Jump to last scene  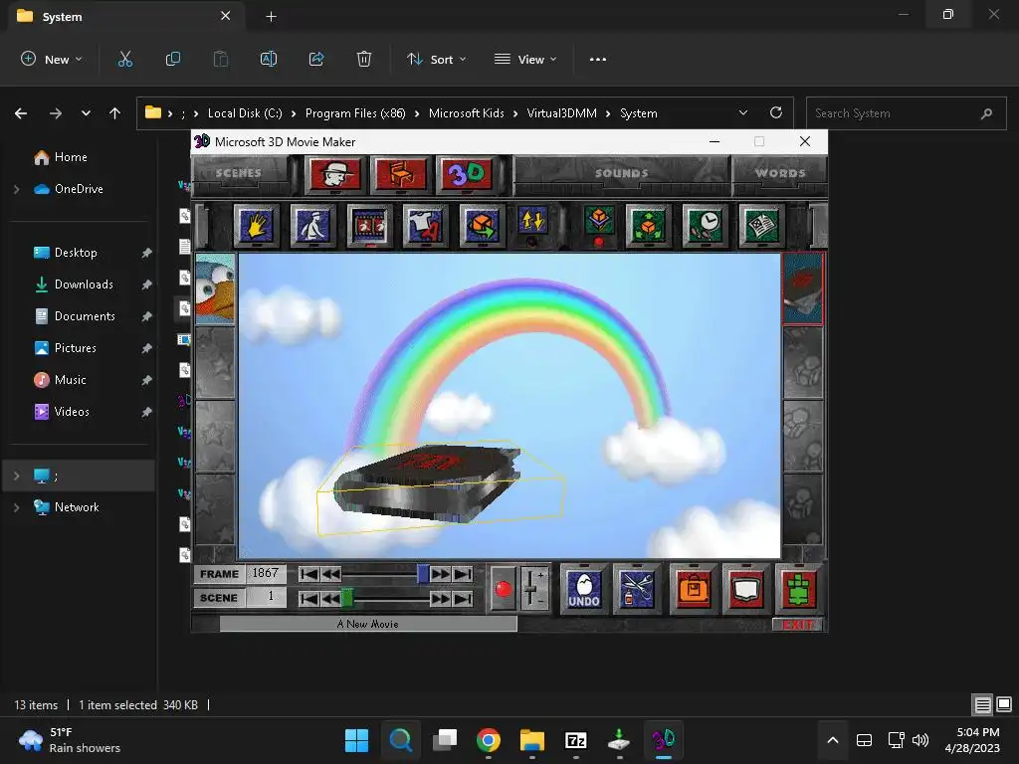[463, 598]
